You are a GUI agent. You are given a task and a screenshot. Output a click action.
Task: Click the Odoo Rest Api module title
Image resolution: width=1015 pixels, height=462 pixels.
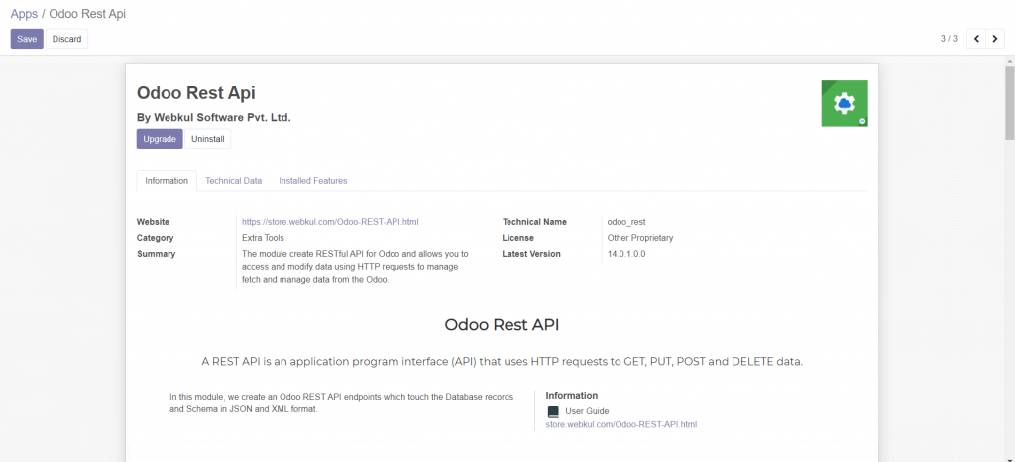pos(196,93)
